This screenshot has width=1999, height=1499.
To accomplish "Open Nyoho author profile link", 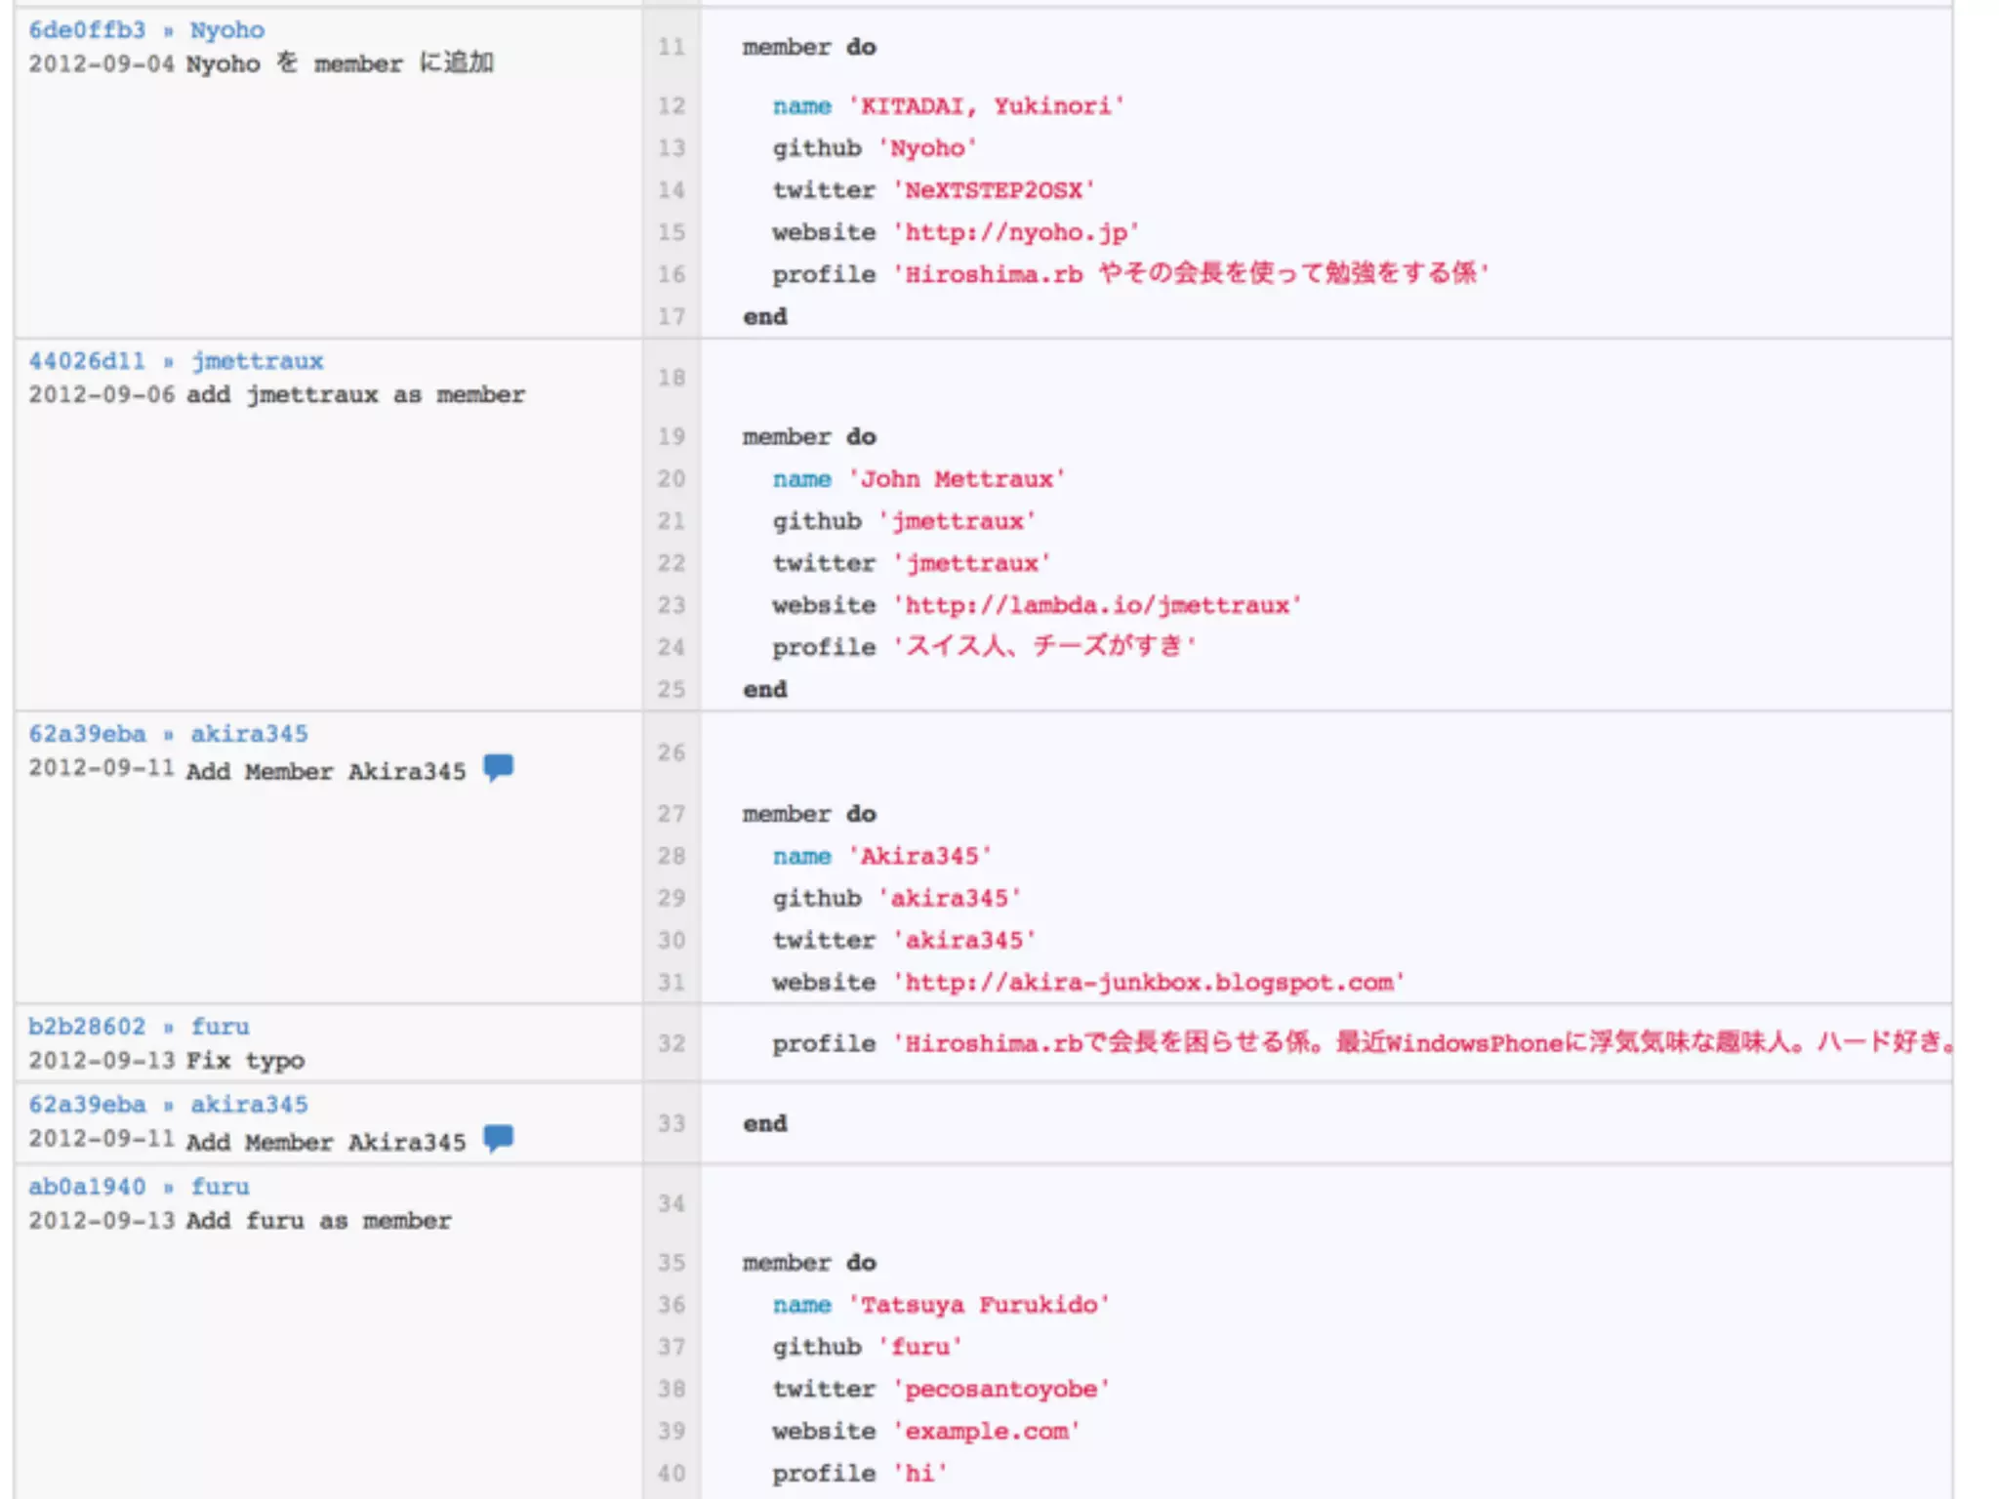I will coord(226,30).
